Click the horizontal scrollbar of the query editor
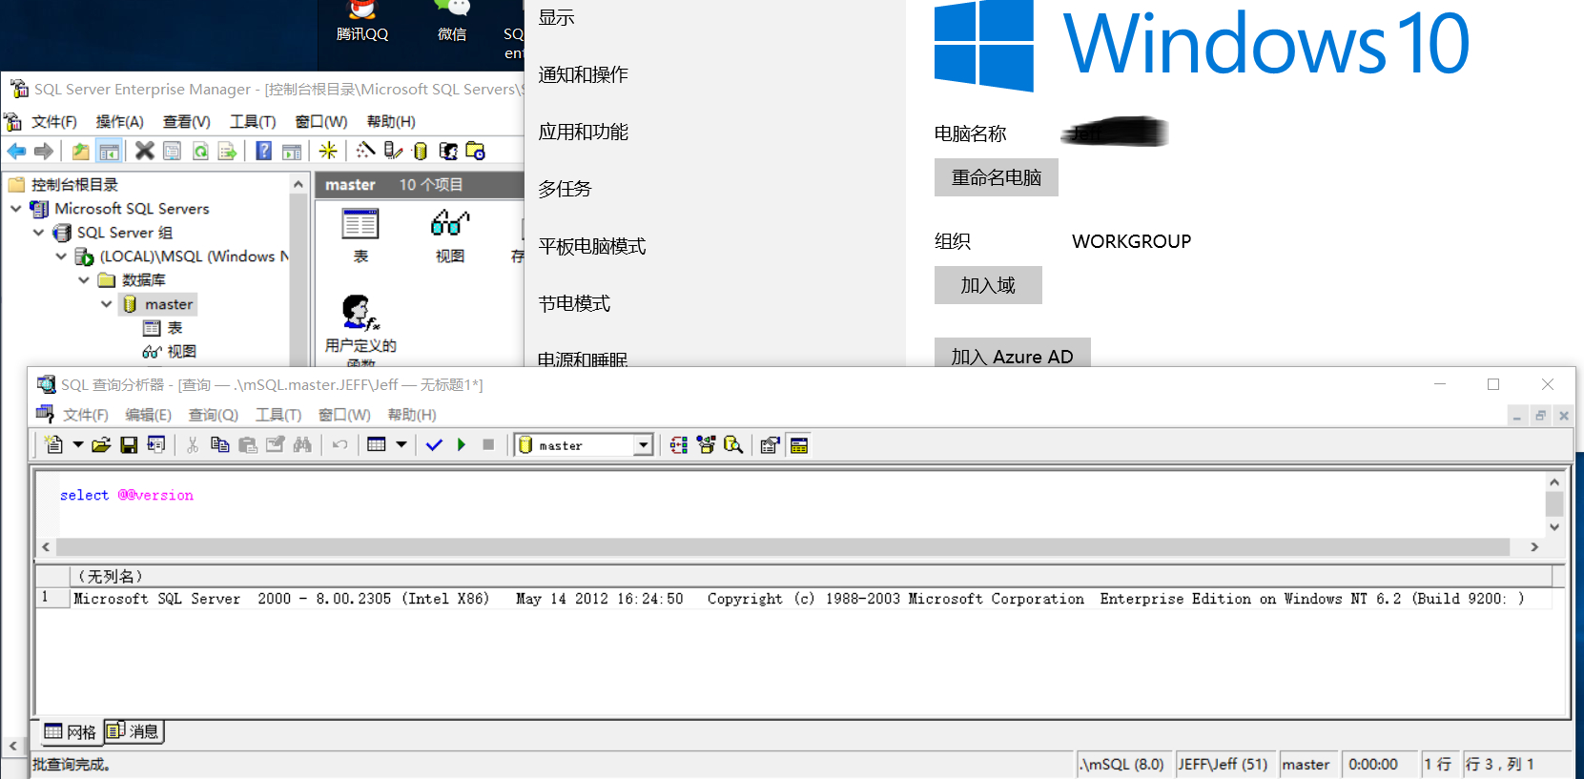1584x779 pixels. click(782, 547)
